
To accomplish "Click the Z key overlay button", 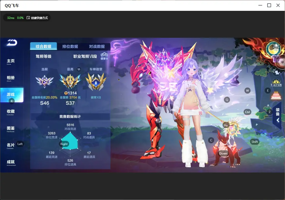I will point(270,112).
